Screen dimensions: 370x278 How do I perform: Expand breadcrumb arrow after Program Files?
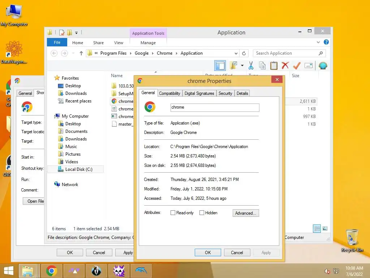pos(130,53)
